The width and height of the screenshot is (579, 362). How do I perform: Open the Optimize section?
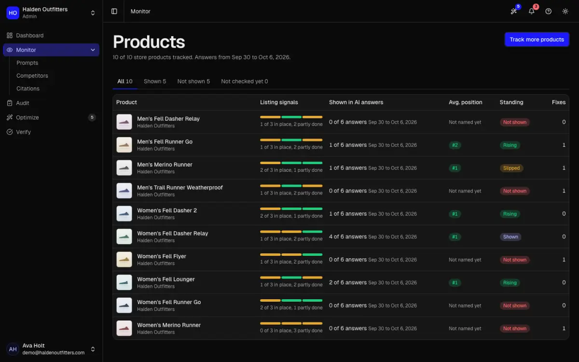coord(51,117)
